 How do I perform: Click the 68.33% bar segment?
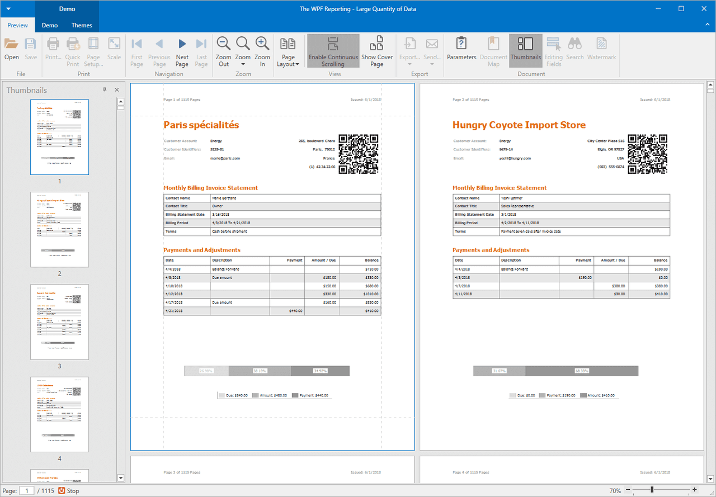(582, 371)
